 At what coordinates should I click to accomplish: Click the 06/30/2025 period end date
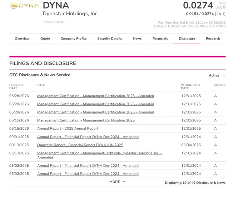pyautogui.click(x=191, y=145)
